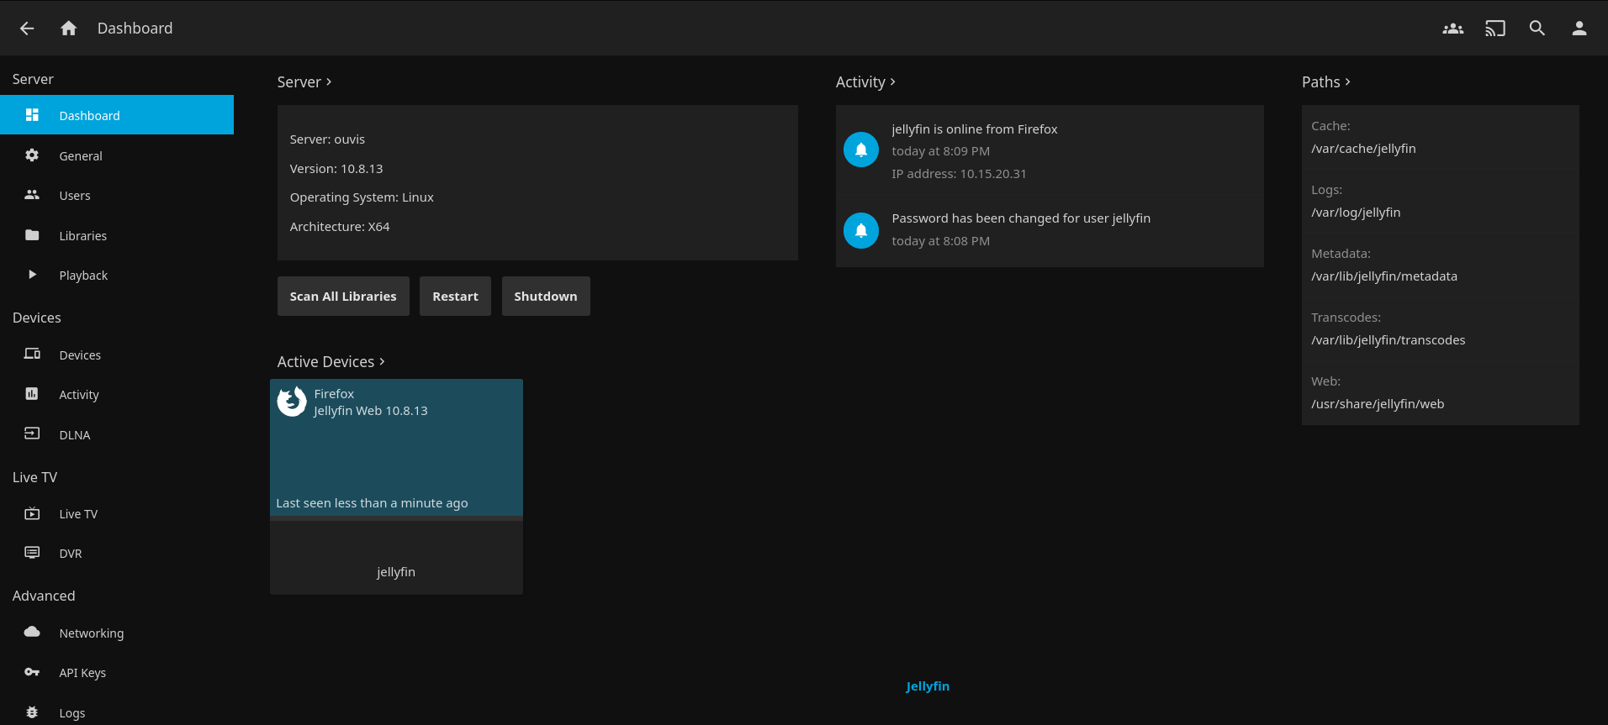Open General settings menu item
Screen dimensions: 1608x725
click(x=117, y=155)
